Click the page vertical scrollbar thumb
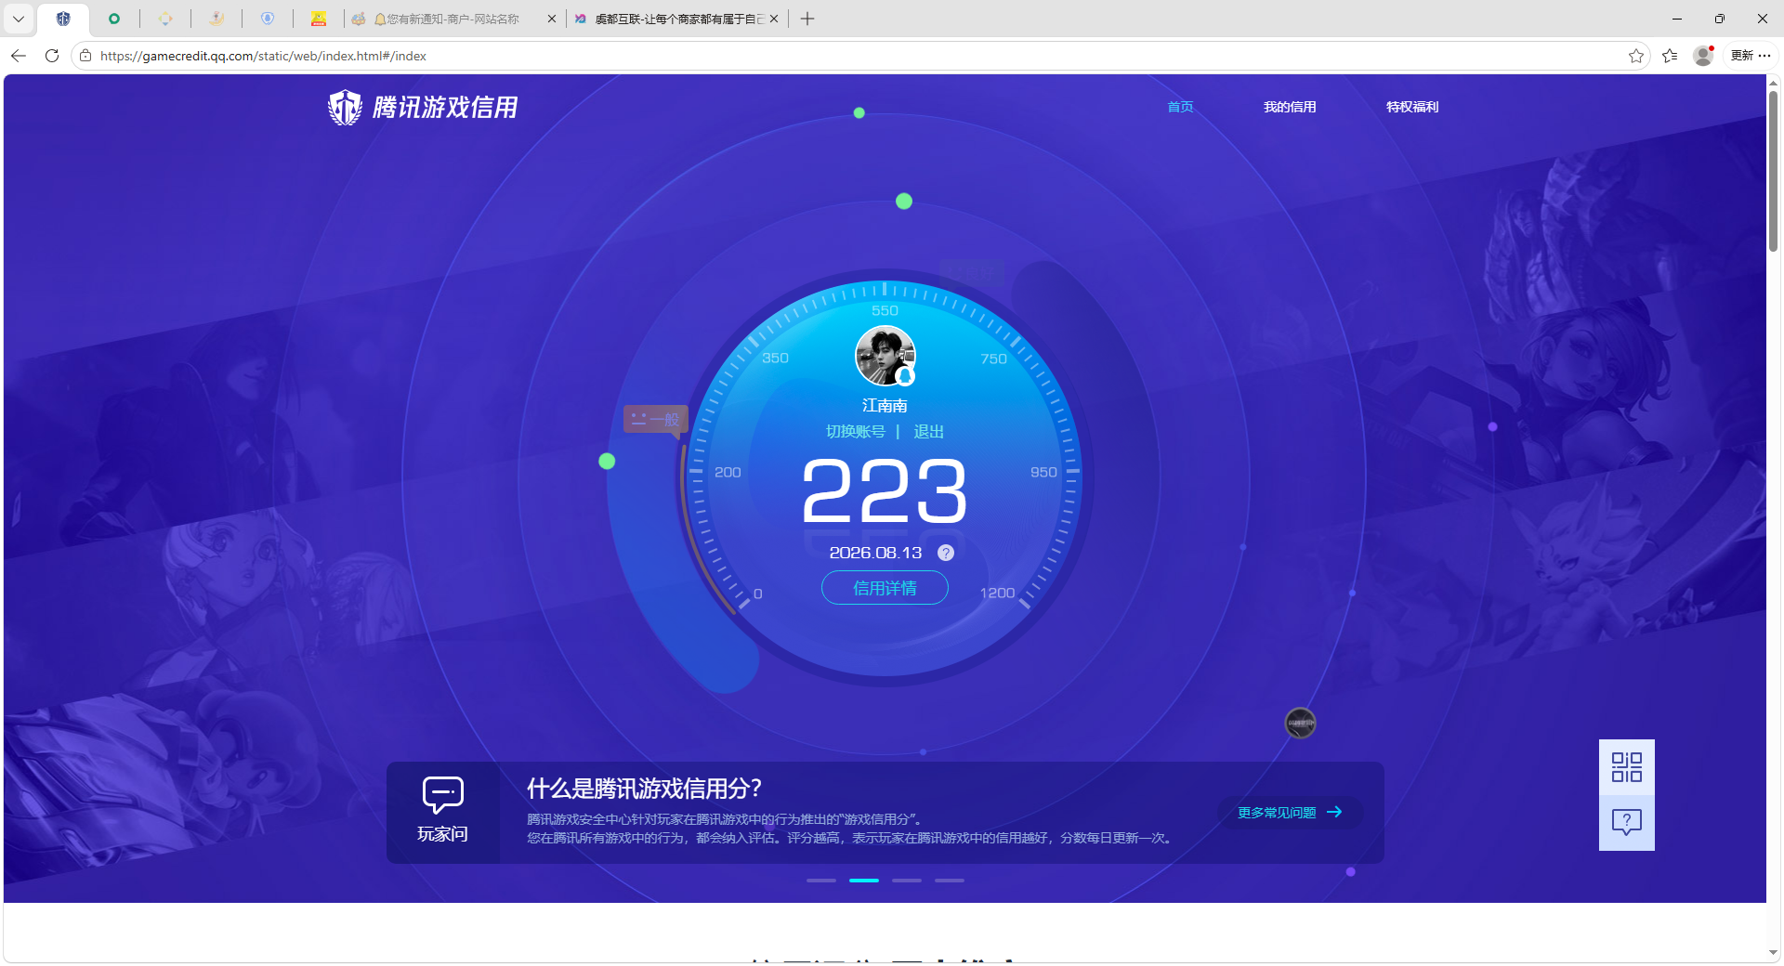The height and width of the screenshot is (966, 1784). (x=1774, y=170)
